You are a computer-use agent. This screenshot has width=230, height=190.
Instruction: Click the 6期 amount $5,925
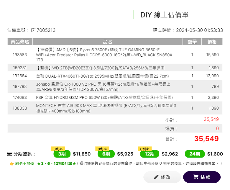click(125, 154)
